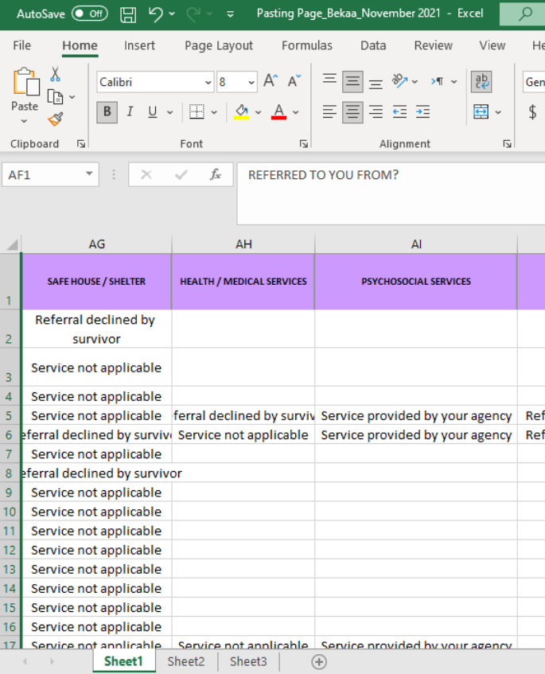Screen dimensions: 545x674
Task: Switch to the Page Layout tab
Action: 219,45
